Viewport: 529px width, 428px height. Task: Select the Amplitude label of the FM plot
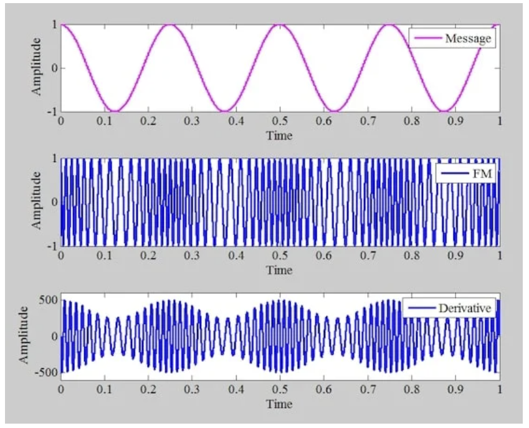click(x=36, y=201)
